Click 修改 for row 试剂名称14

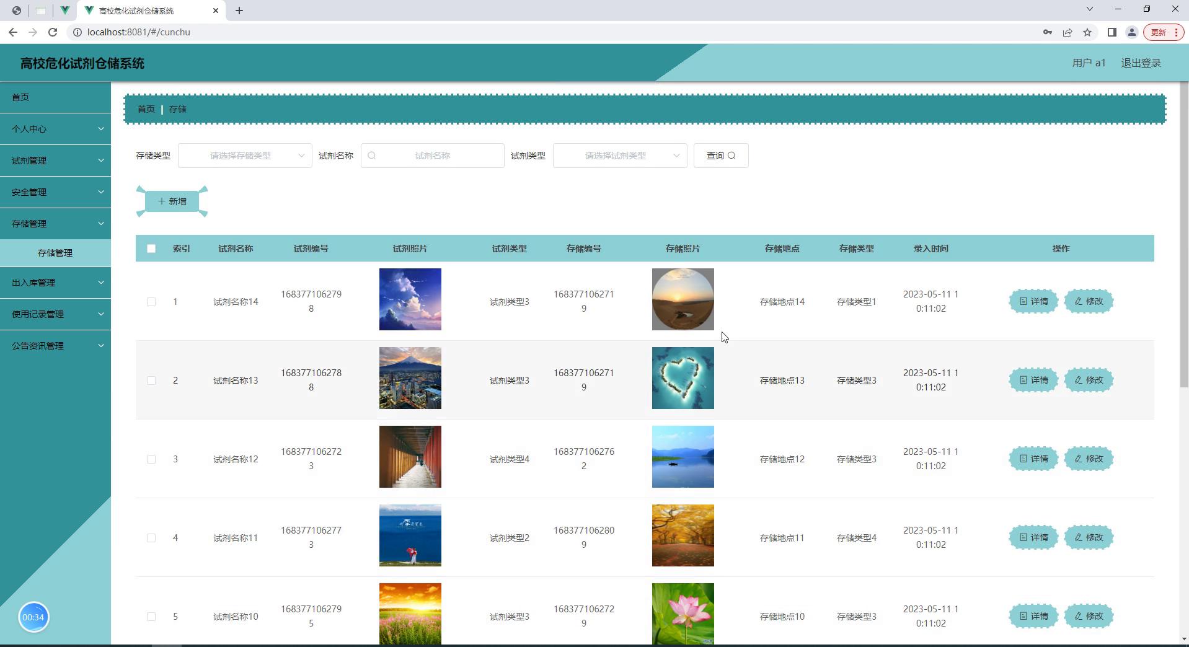tap(1089, 301)
